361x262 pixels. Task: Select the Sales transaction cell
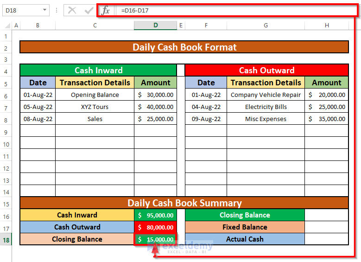tap(95, 119)
